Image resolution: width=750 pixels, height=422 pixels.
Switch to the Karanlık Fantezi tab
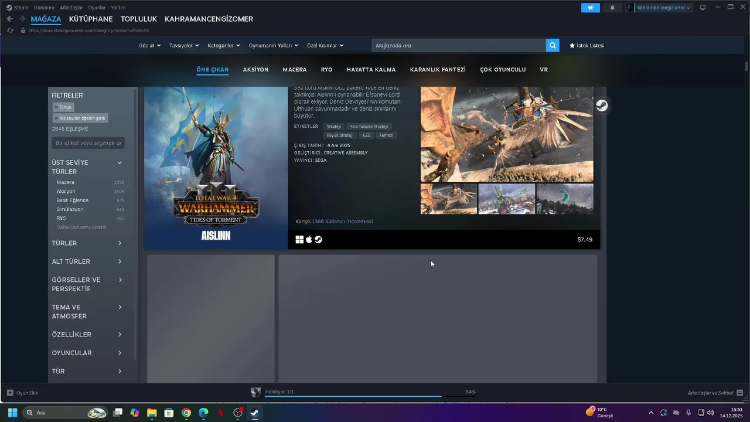click(438, 69)
